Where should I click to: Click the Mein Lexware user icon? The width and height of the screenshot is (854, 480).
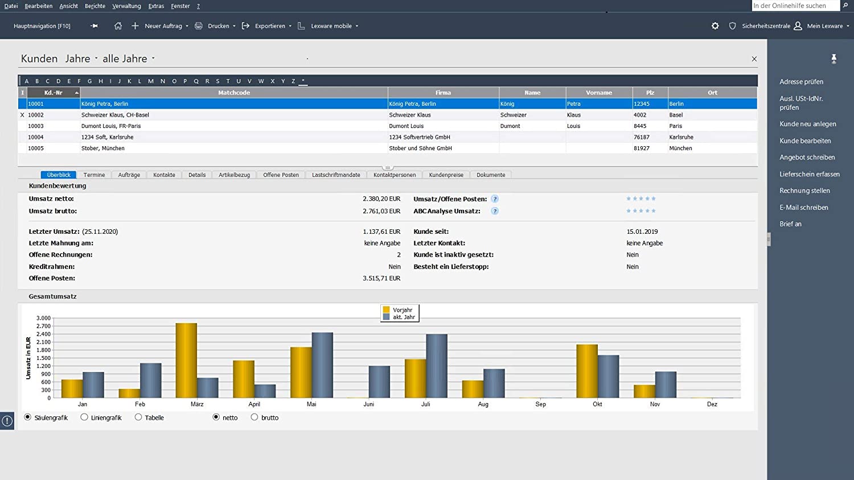(x=798, y=26)
